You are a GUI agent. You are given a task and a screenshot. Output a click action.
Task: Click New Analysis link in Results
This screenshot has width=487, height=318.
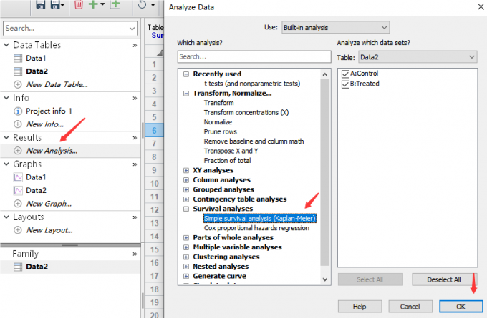(x=52, y=151)
